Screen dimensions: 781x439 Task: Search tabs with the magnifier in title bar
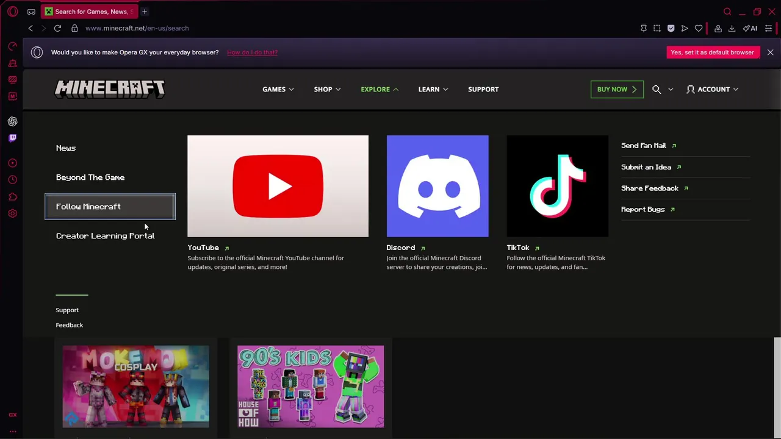coord(727,12)
